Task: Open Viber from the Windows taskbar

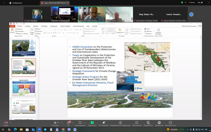Action: click(x=69, y=129)
